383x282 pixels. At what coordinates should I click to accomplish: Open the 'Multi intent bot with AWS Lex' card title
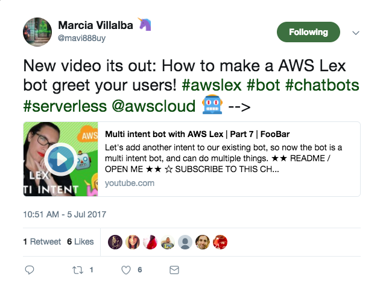pos(197,134)
